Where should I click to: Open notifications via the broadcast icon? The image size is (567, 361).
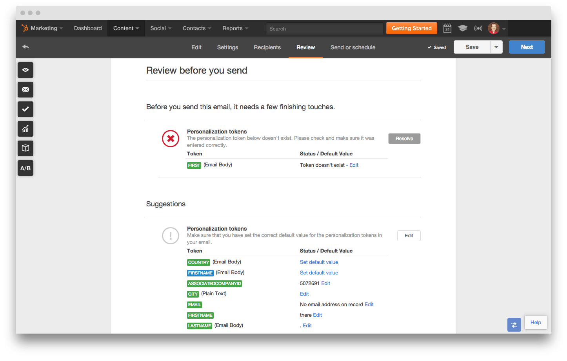pyautogui.click(x=478, y=28)
